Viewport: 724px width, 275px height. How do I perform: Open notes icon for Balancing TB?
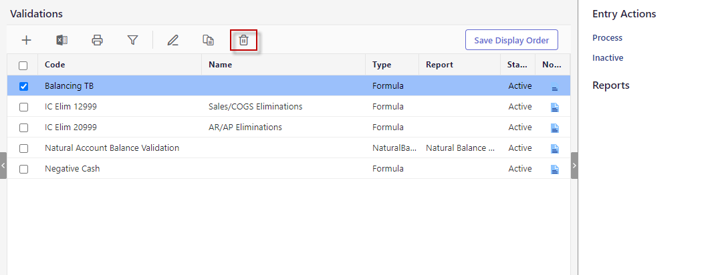tap(555, 86)
